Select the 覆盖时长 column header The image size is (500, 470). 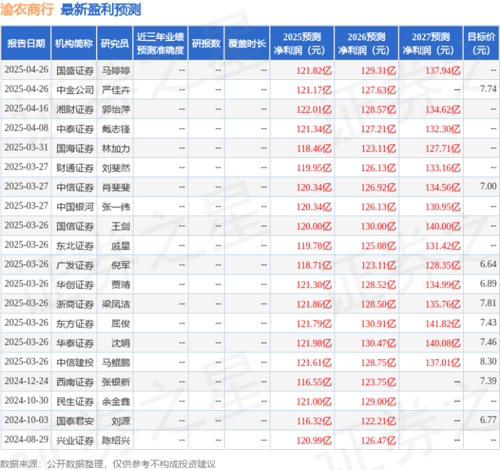(x=247, y=43)
